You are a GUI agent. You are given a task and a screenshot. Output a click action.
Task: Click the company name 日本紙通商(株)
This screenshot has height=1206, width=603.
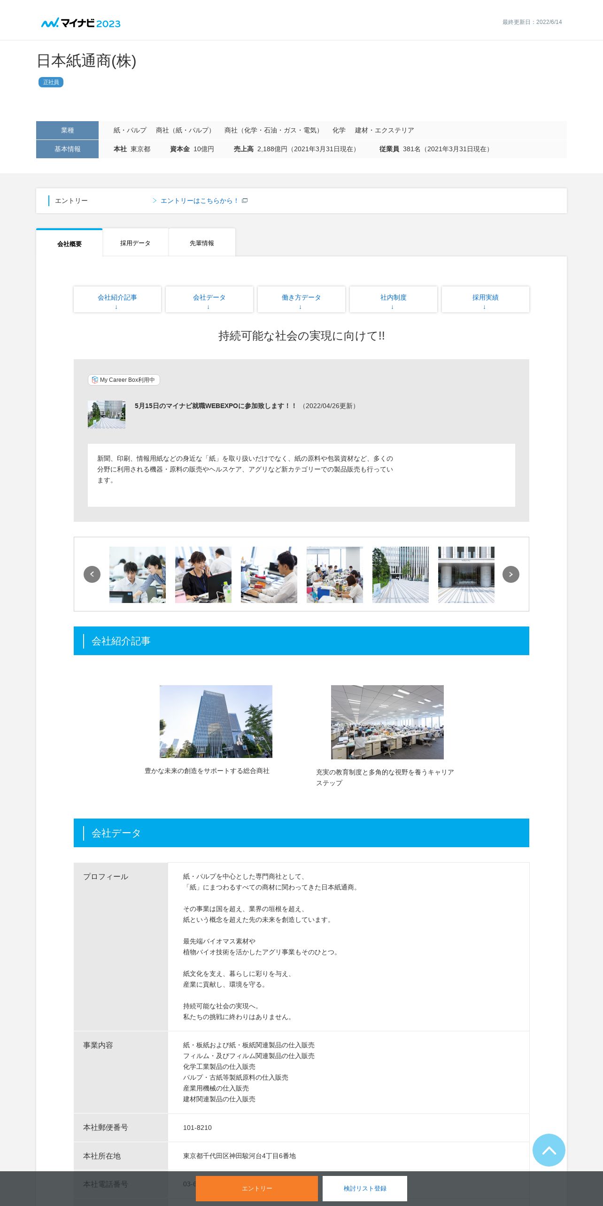pyautogui.click(x=86, y=61)
